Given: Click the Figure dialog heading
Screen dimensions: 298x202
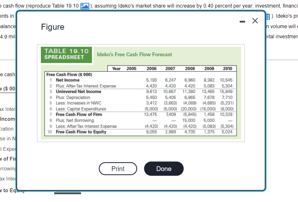Looking at the screenshot, I should pos(53,27).
